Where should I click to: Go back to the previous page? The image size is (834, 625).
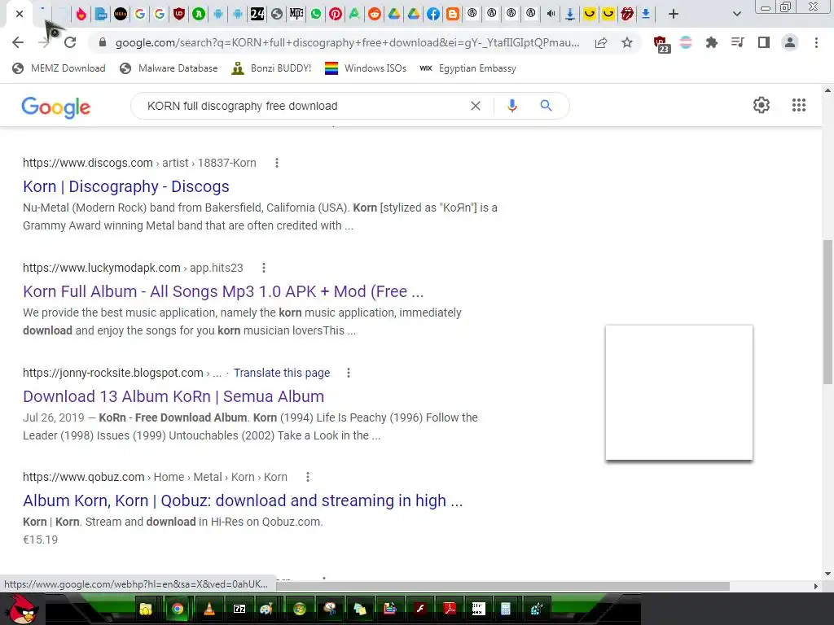click(x=18, y=42)
